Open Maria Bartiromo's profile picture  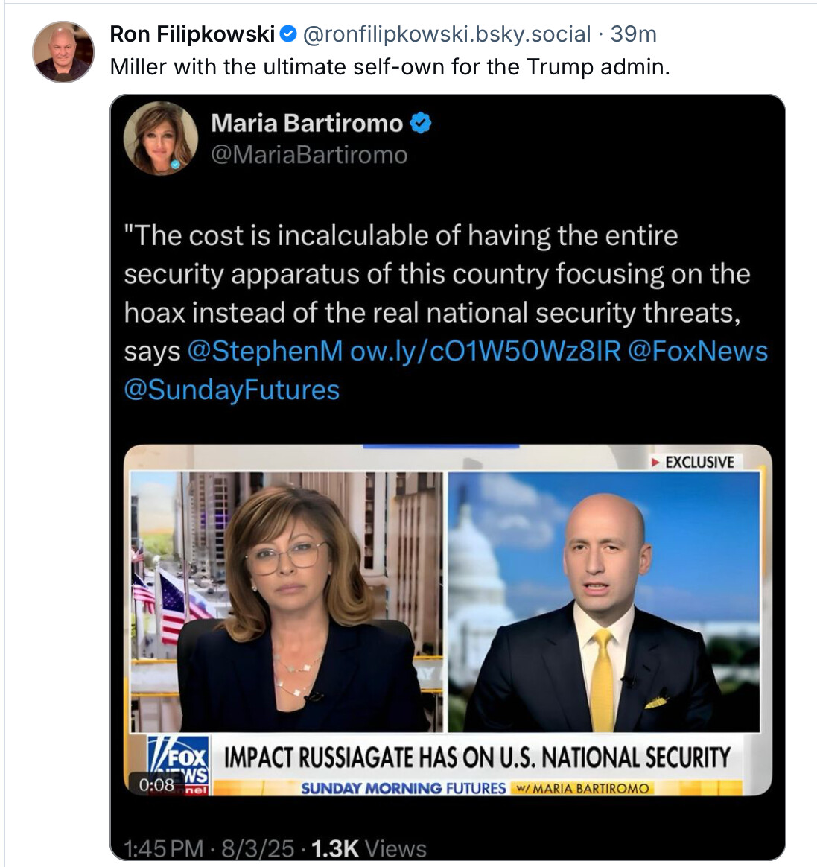pos(161,138)
